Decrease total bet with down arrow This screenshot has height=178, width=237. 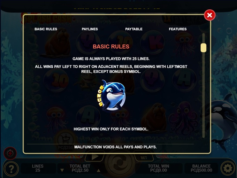(62, 170)
